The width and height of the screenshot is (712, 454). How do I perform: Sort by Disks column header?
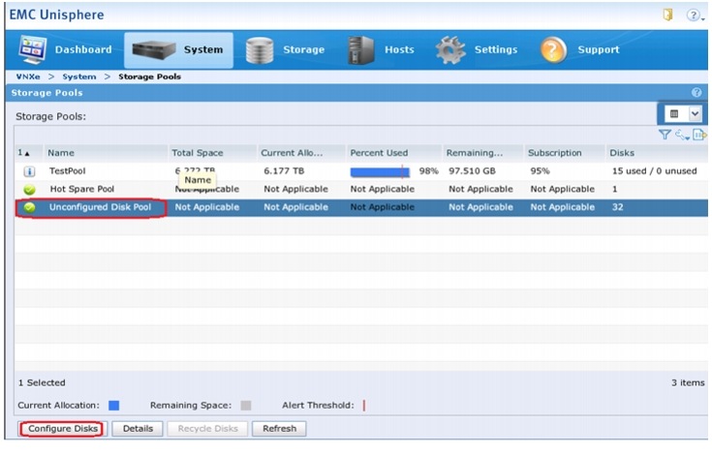coord(656,153)
